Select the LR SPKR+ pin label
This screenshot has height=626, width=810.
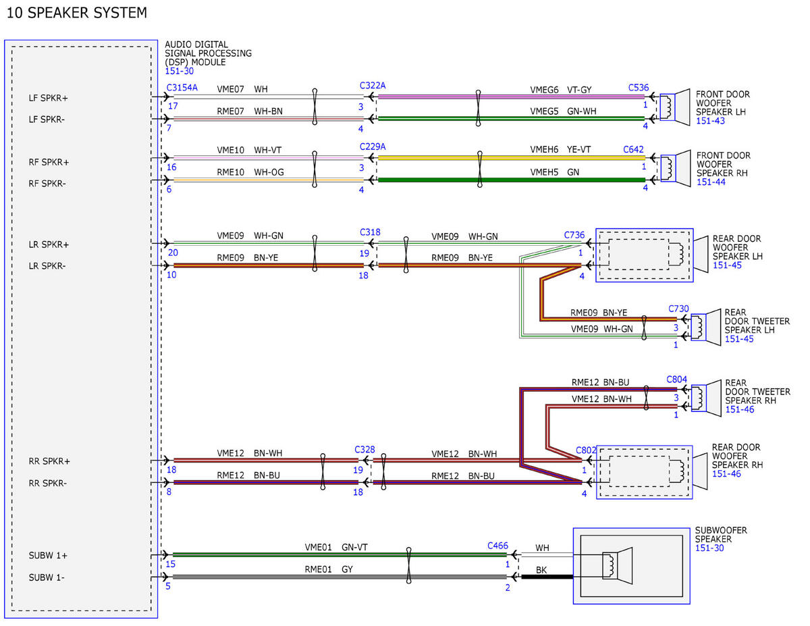click(x=49, y=244)
